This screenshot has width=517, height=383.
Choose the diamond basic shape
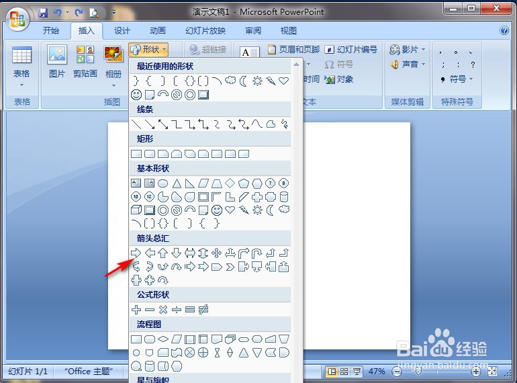[230, 183]
